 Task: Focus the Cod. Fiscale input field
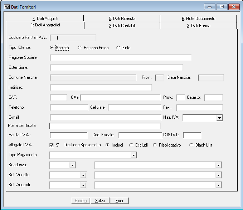pyautogui.click(x=140, y=135)
